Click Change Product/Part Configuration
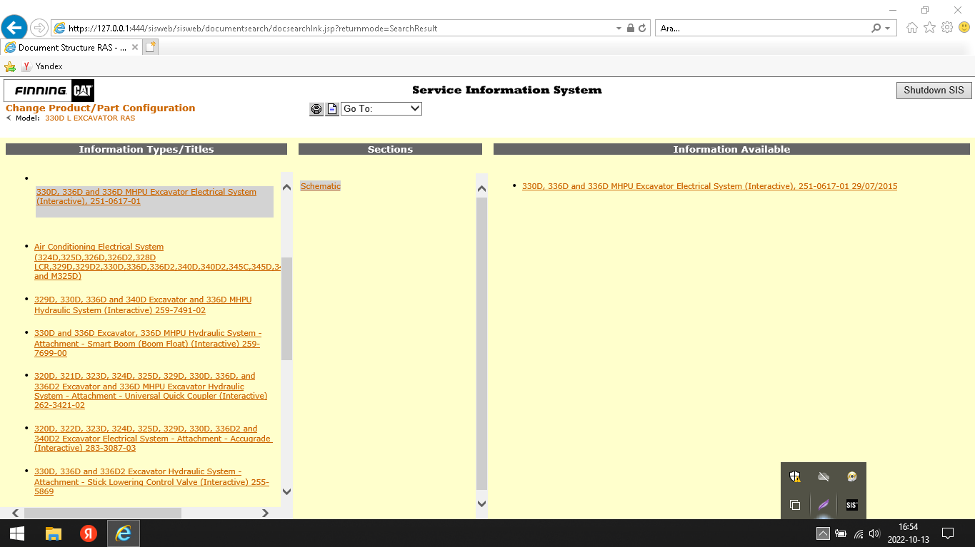 [100, 108]
